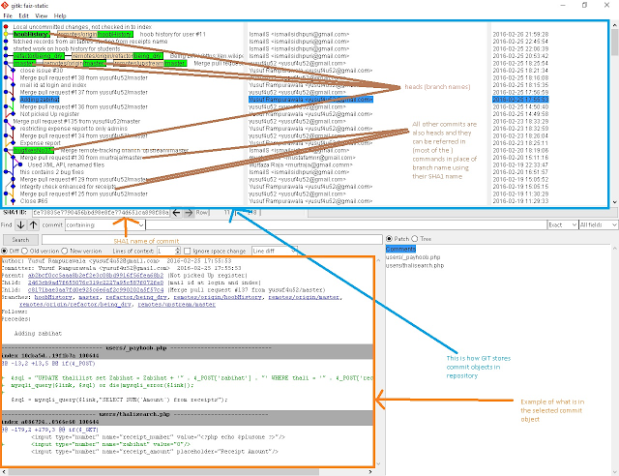Open the Exact match-type dropdown
This screenshot has height=476, width=619.
pyautogui.click(x=563, y=224)
